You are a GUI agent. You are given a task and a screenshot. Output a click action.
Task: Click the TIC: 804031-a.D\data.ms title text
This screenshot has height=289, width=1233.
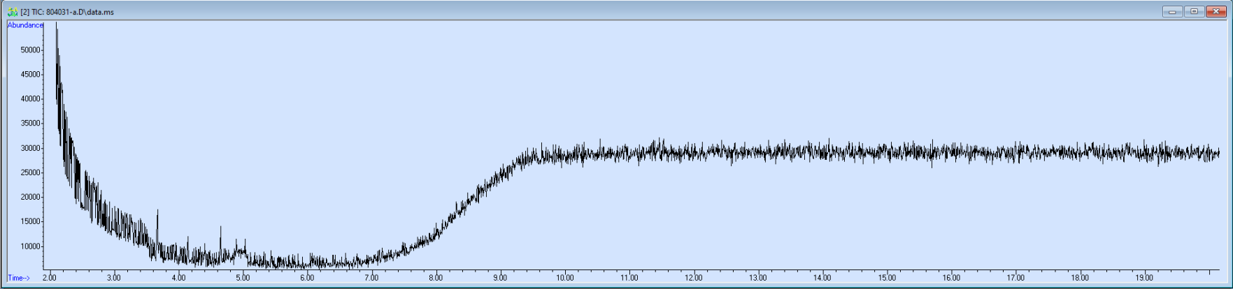tap(67, 12)
